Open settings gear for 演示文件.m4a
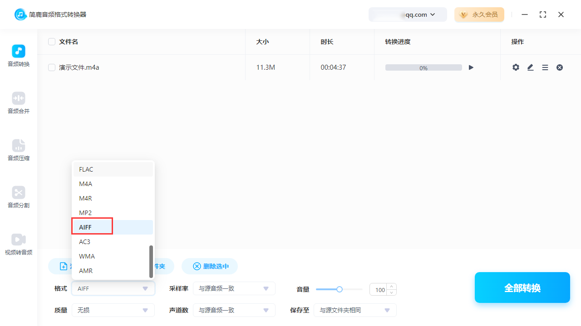This screenshot has height=326, width=581. coord(516,67)
